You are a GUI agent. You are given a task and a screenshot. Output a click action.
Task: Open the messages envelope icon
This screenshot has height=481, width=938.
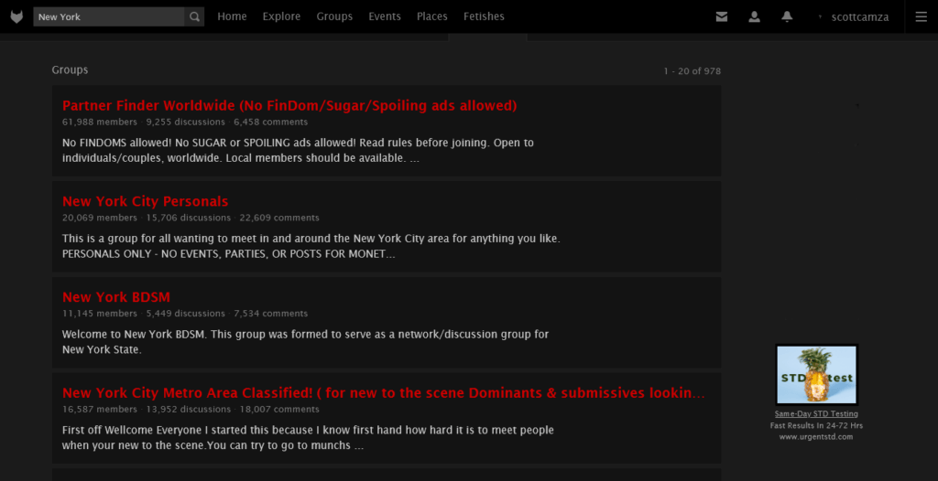(722, 16)
